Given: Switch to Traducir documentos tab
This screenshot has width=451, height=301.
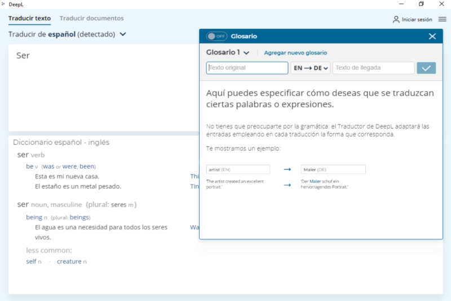Looking at the screenshot, I should (x=91, y=18).
